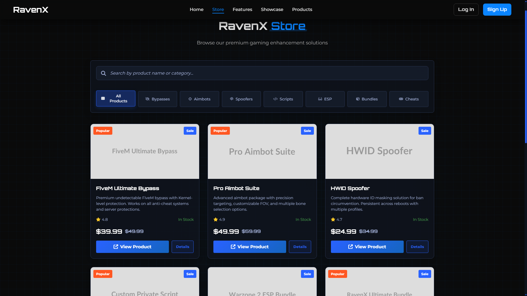Click the Popular badge on RavenX Ultimate Bundle
The width and height of the screenshot is (527, 296).
click(x=338, y=274)
